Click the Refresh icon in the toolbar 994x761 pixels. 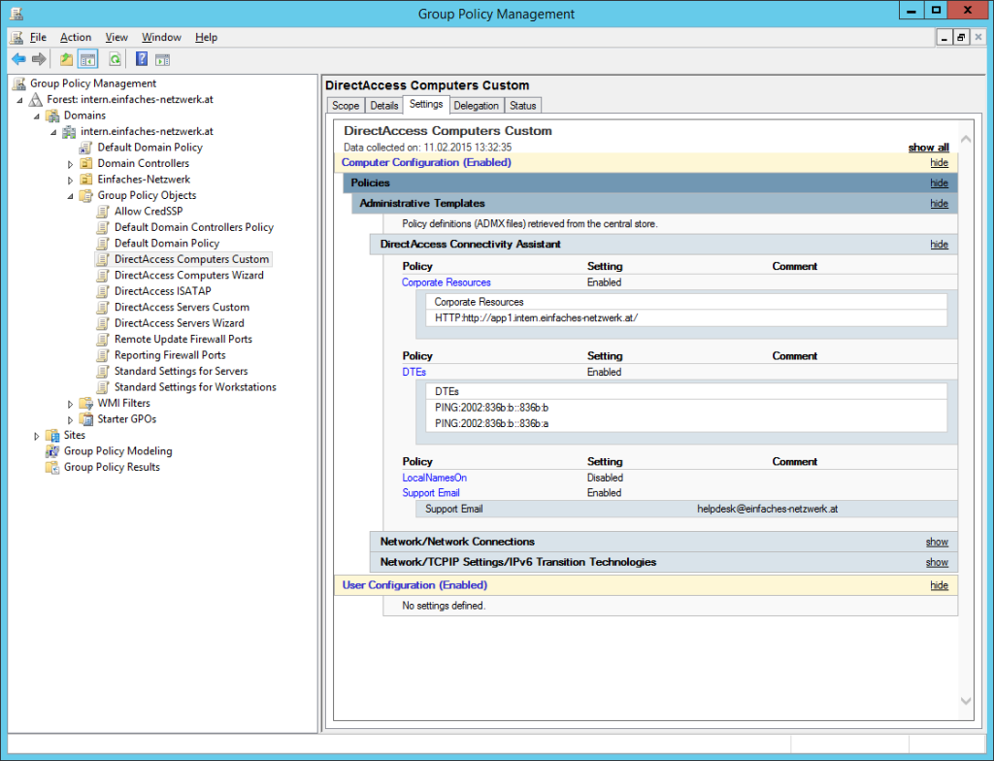114,59
